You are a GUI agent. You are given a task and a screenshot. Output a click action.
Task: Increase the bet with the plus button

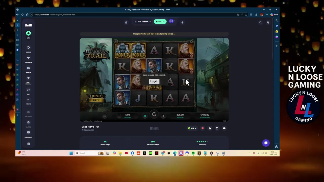point(136,116)
